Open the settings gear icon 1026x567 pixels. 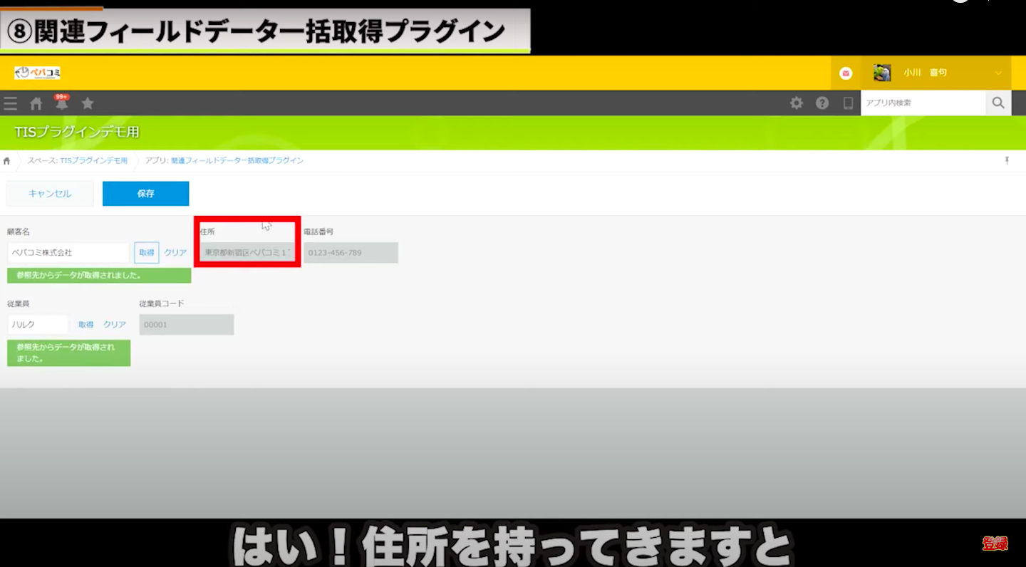[x=797, y=103]
